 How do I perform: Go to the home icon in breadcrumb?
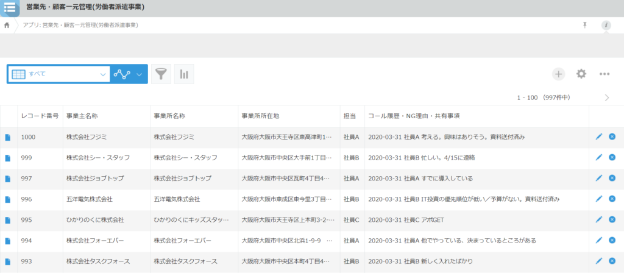pyautogui.click(x=7, y=25)
